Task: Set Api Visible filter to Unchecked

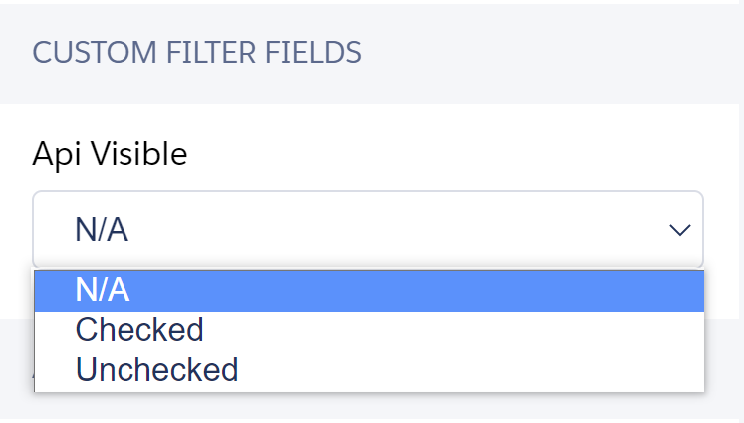Action: (156, 369)
